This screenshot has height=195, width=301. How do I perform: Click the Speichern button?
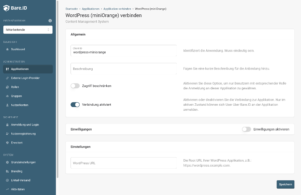[x=285, y=184]
